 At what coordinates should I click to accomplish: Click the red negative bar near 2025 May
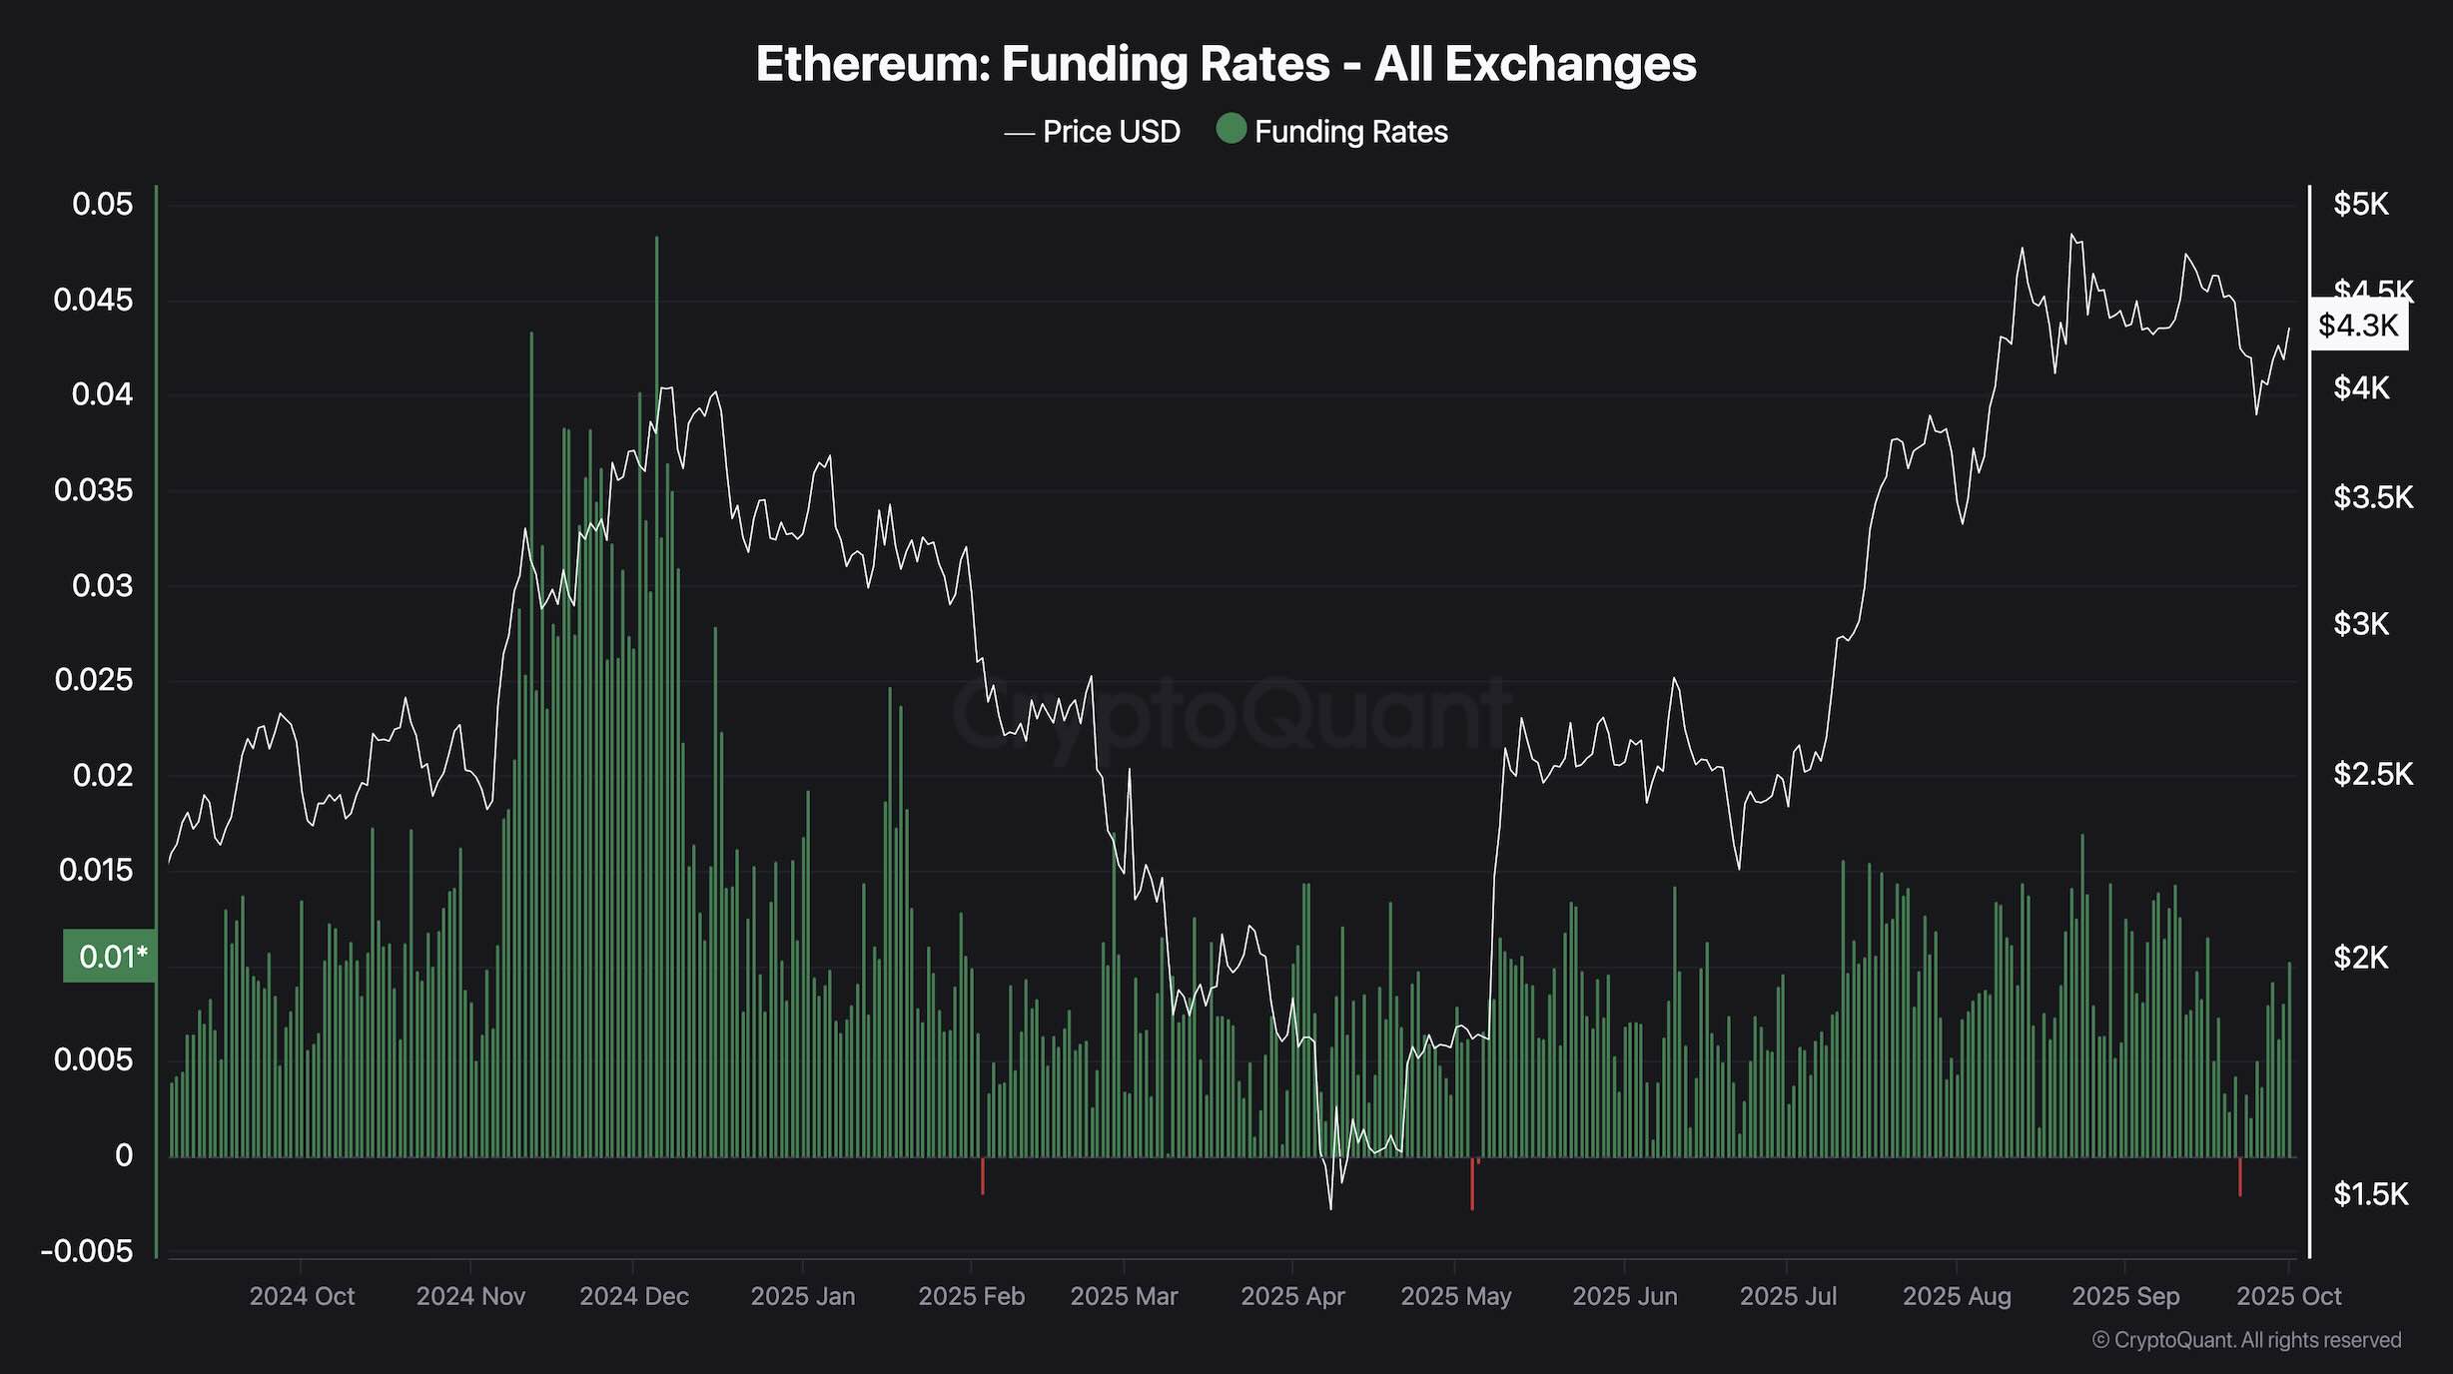[1472, 1184]
